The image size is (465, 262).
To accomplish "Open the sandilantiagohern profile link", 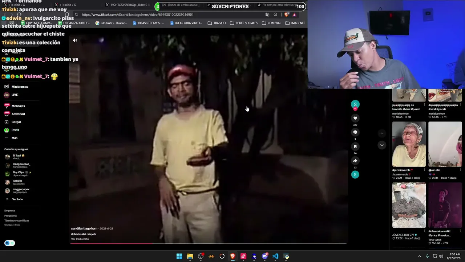I will (x=84, y=229).
